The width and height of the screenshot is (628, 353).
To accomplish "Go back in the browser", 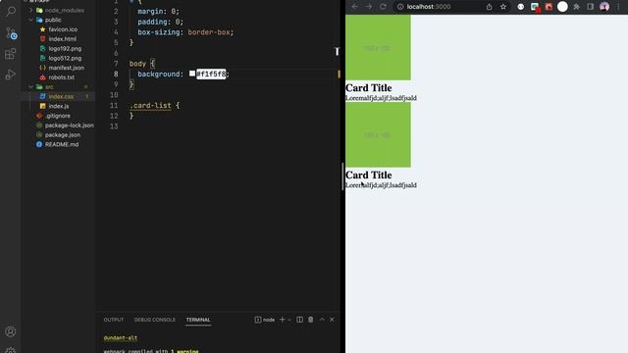I will (355, 7).
